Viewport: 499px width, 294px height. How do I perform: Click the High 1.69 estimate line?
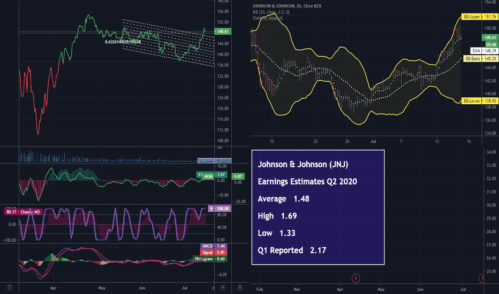click(x=277, y=216)
